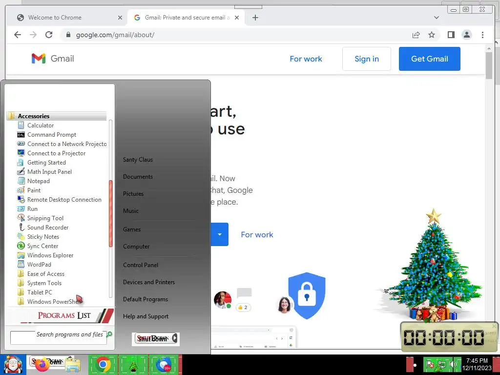Screen dimensions: 500x375
Task: Click For work link beside blue button
Action: (257, 235)
